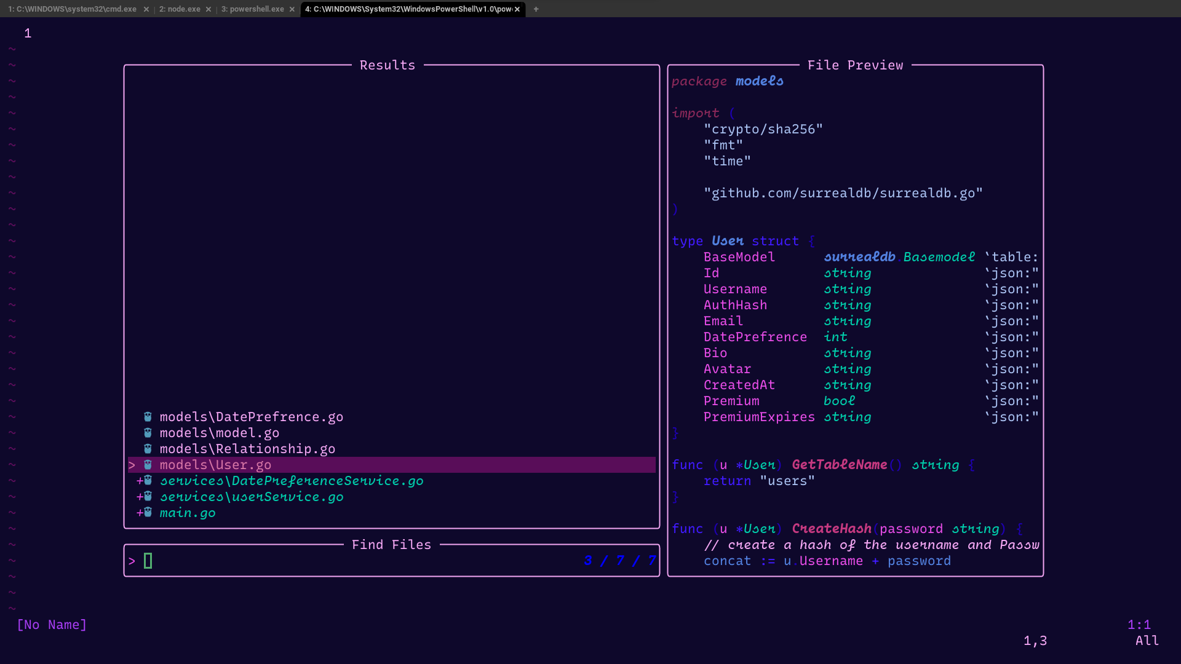Image resolution: width=1181 pixels, height=664 pixels.
Task: Click the Go icon beside services\userService.go
Action: [148, 497]
